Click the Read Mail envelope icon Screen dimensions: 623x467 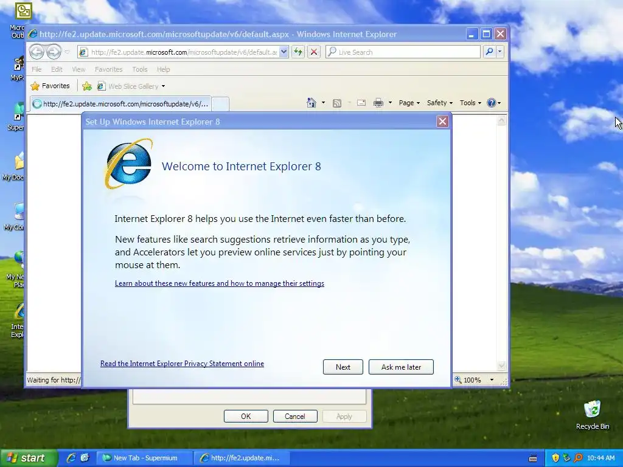click(x=361, y=103)
